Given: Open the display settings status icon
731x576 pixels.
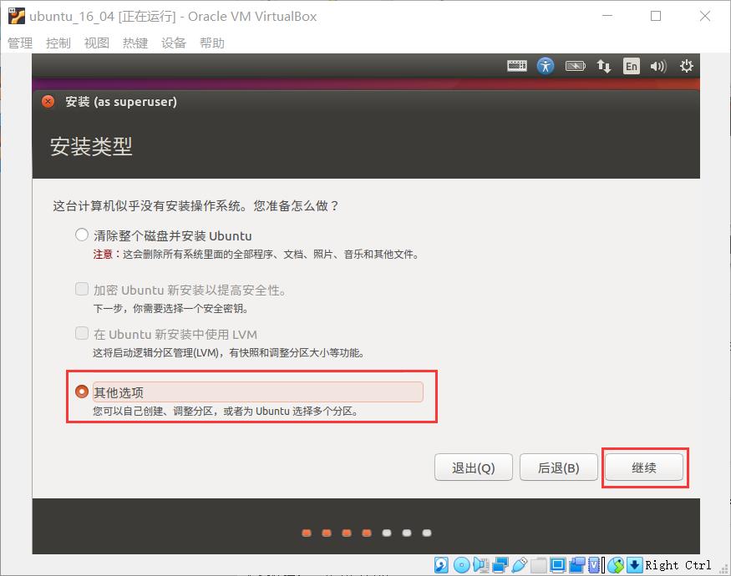Looking at the screenshot, I should tap(557, 565).
